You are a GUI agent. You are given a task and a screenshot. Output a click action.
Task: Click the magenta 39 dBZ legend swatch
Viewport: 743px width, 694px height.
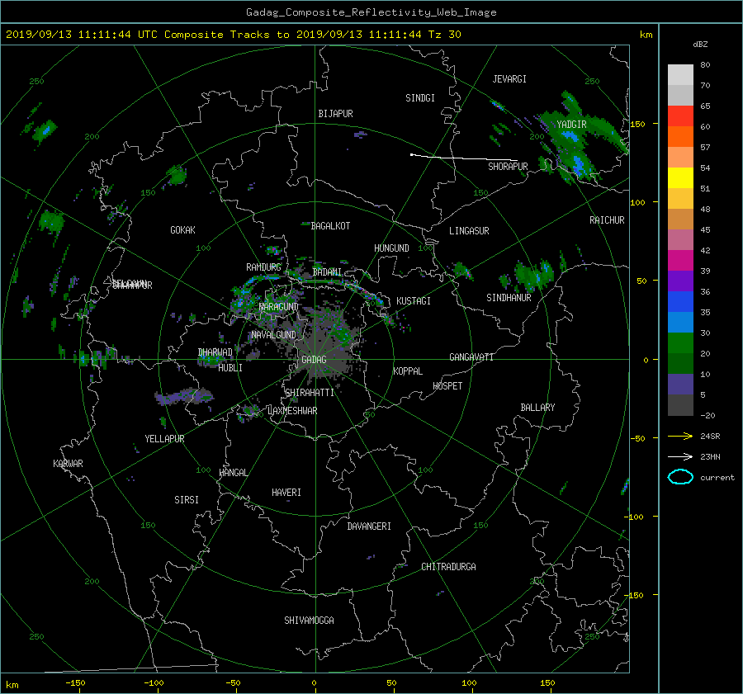click(680, 261)
